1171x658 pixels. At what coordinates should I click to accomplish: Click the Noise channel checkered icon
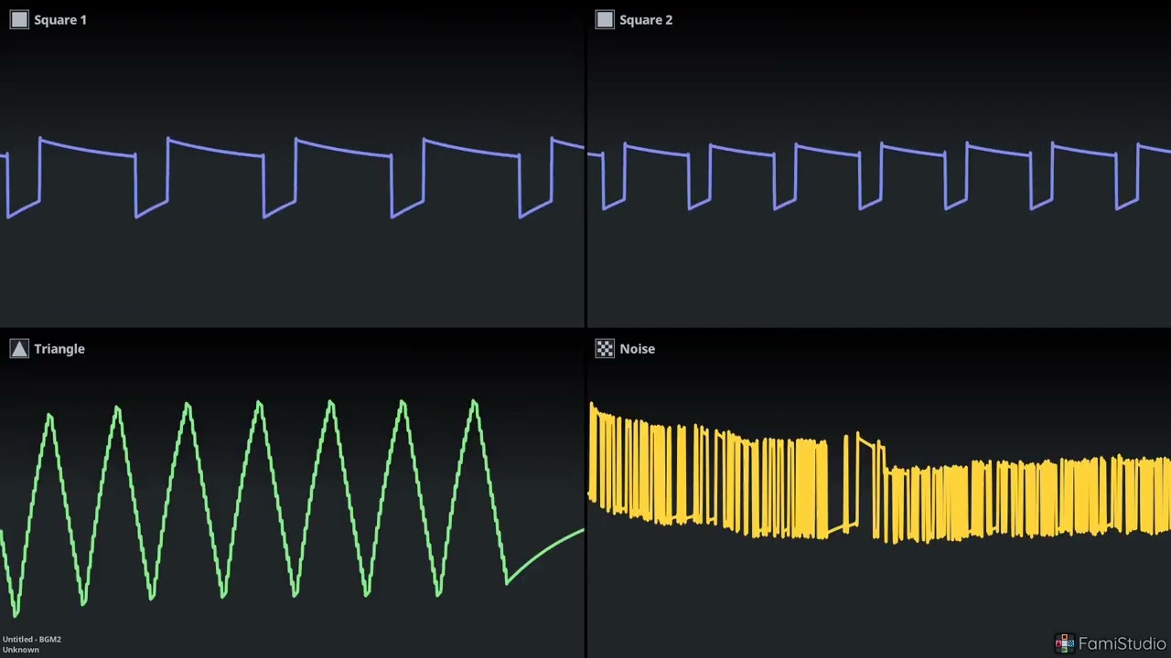tap(605, 348)
